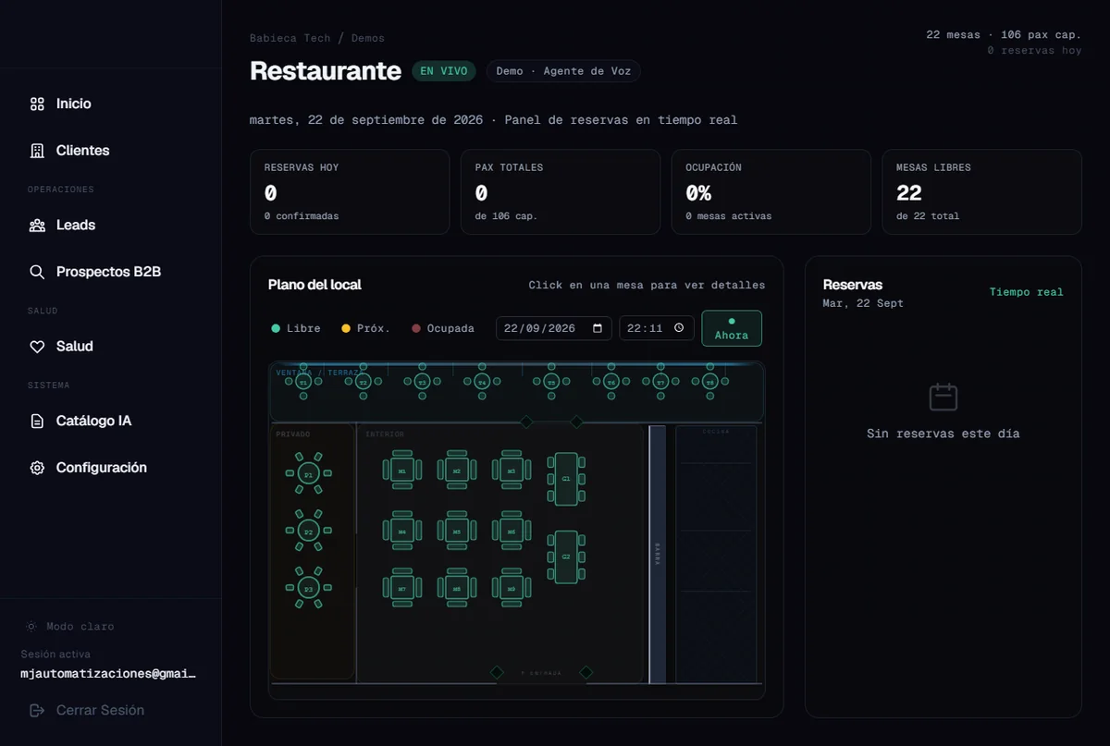
Task: Click interior table M2
Action: coord(456,471)
